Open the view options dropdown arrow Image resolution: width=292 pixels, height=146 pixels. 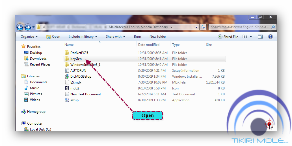click(x=251, y=37)
